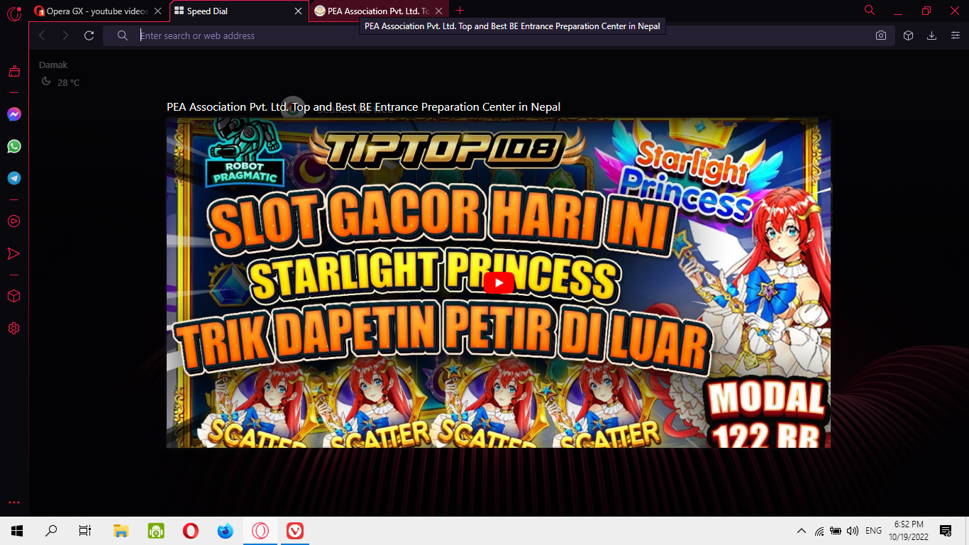
Task: Click the PEA Association page title above the video
Action: 363,107
